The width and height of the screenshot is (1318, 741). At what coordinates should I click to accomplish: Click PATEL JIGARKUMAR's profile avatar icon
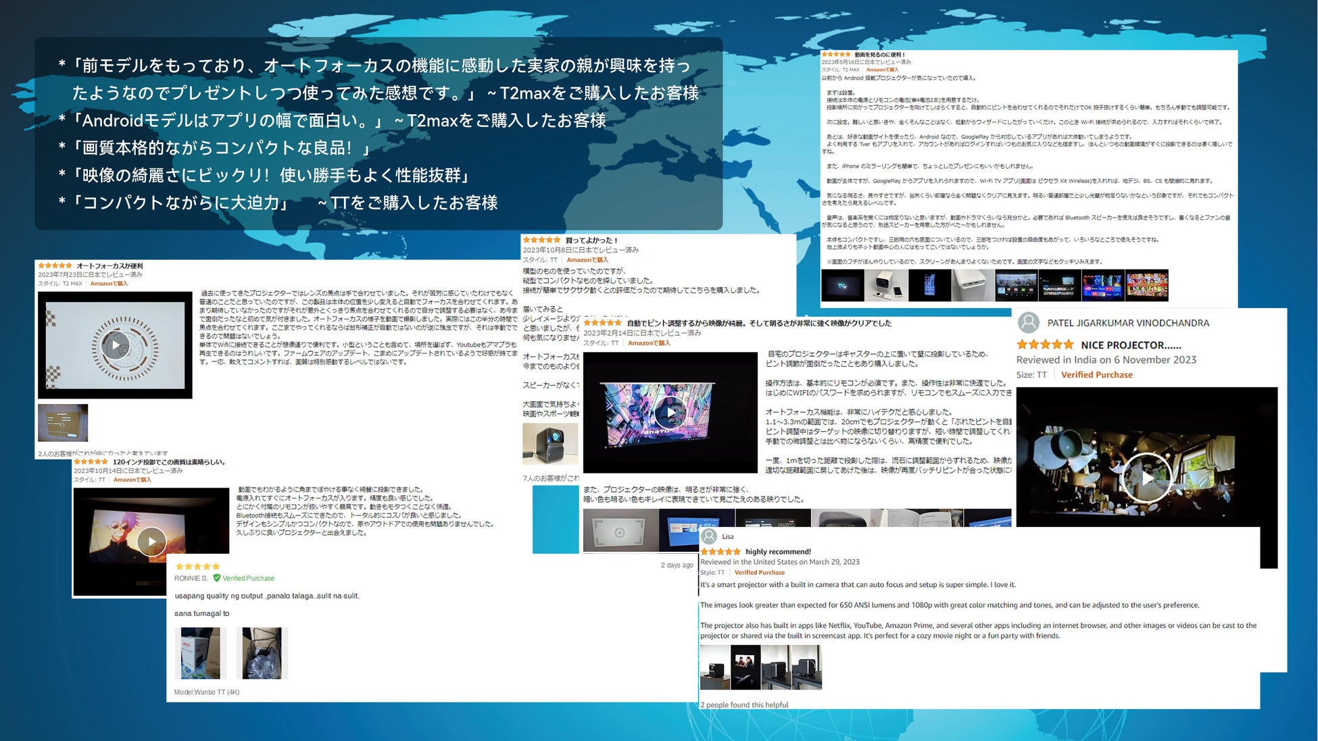pyautogui.click(x=1028, y=323)
